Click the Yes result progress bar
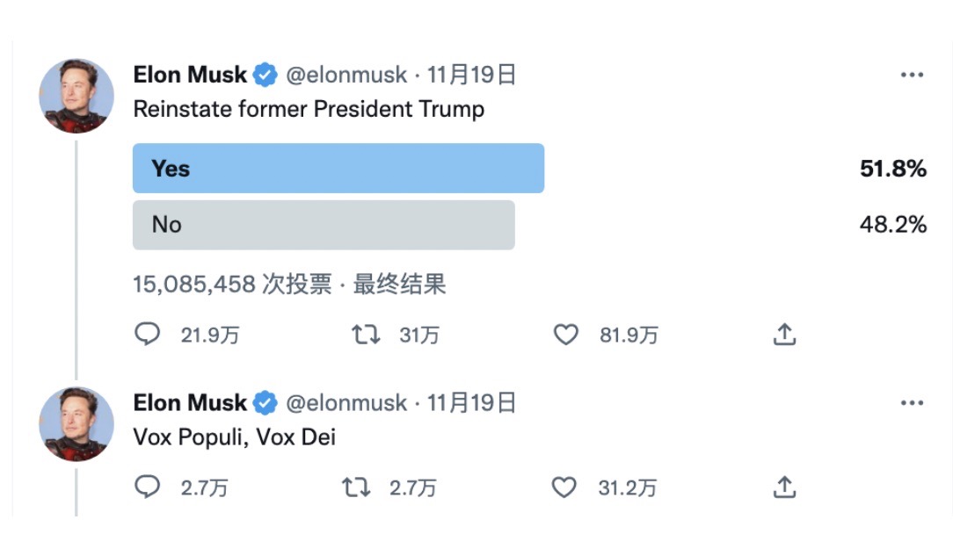Screen dimensions: 953x534 (x=338, y=168)
